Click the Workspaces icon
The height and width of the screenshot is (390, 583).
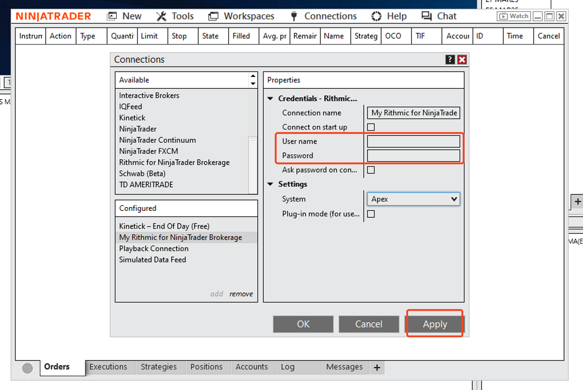click(x=213, y=16)
